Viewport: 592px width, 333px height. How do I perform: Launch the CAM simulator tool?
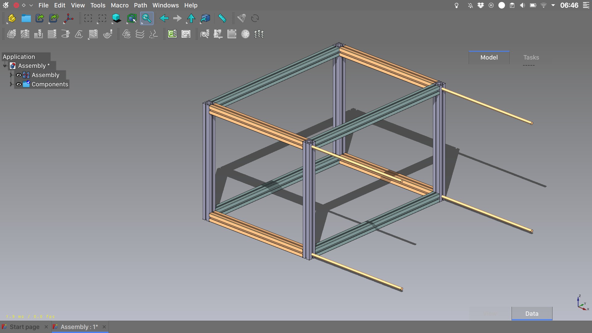pos(218,34)
